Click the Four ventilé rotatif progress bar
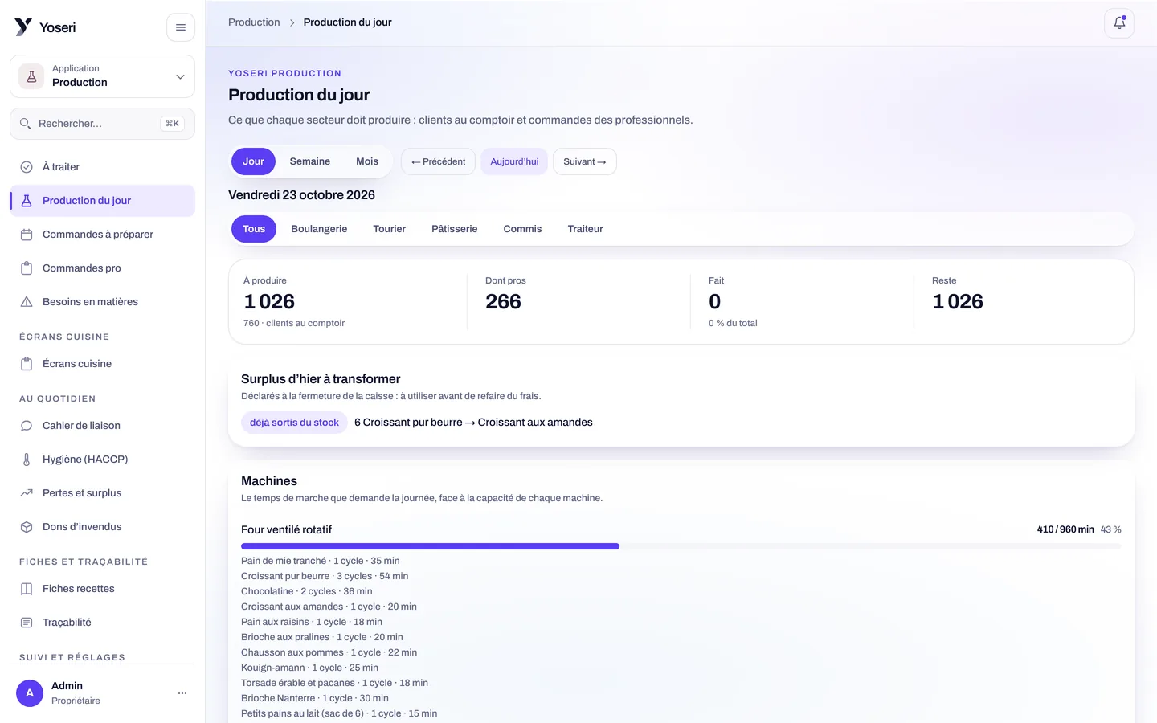This screenshot has height=723, width=1157. [x=681, y=546]
